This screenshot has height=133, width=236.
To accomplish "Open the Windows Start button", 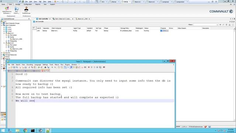I will [x=3, y=130].
